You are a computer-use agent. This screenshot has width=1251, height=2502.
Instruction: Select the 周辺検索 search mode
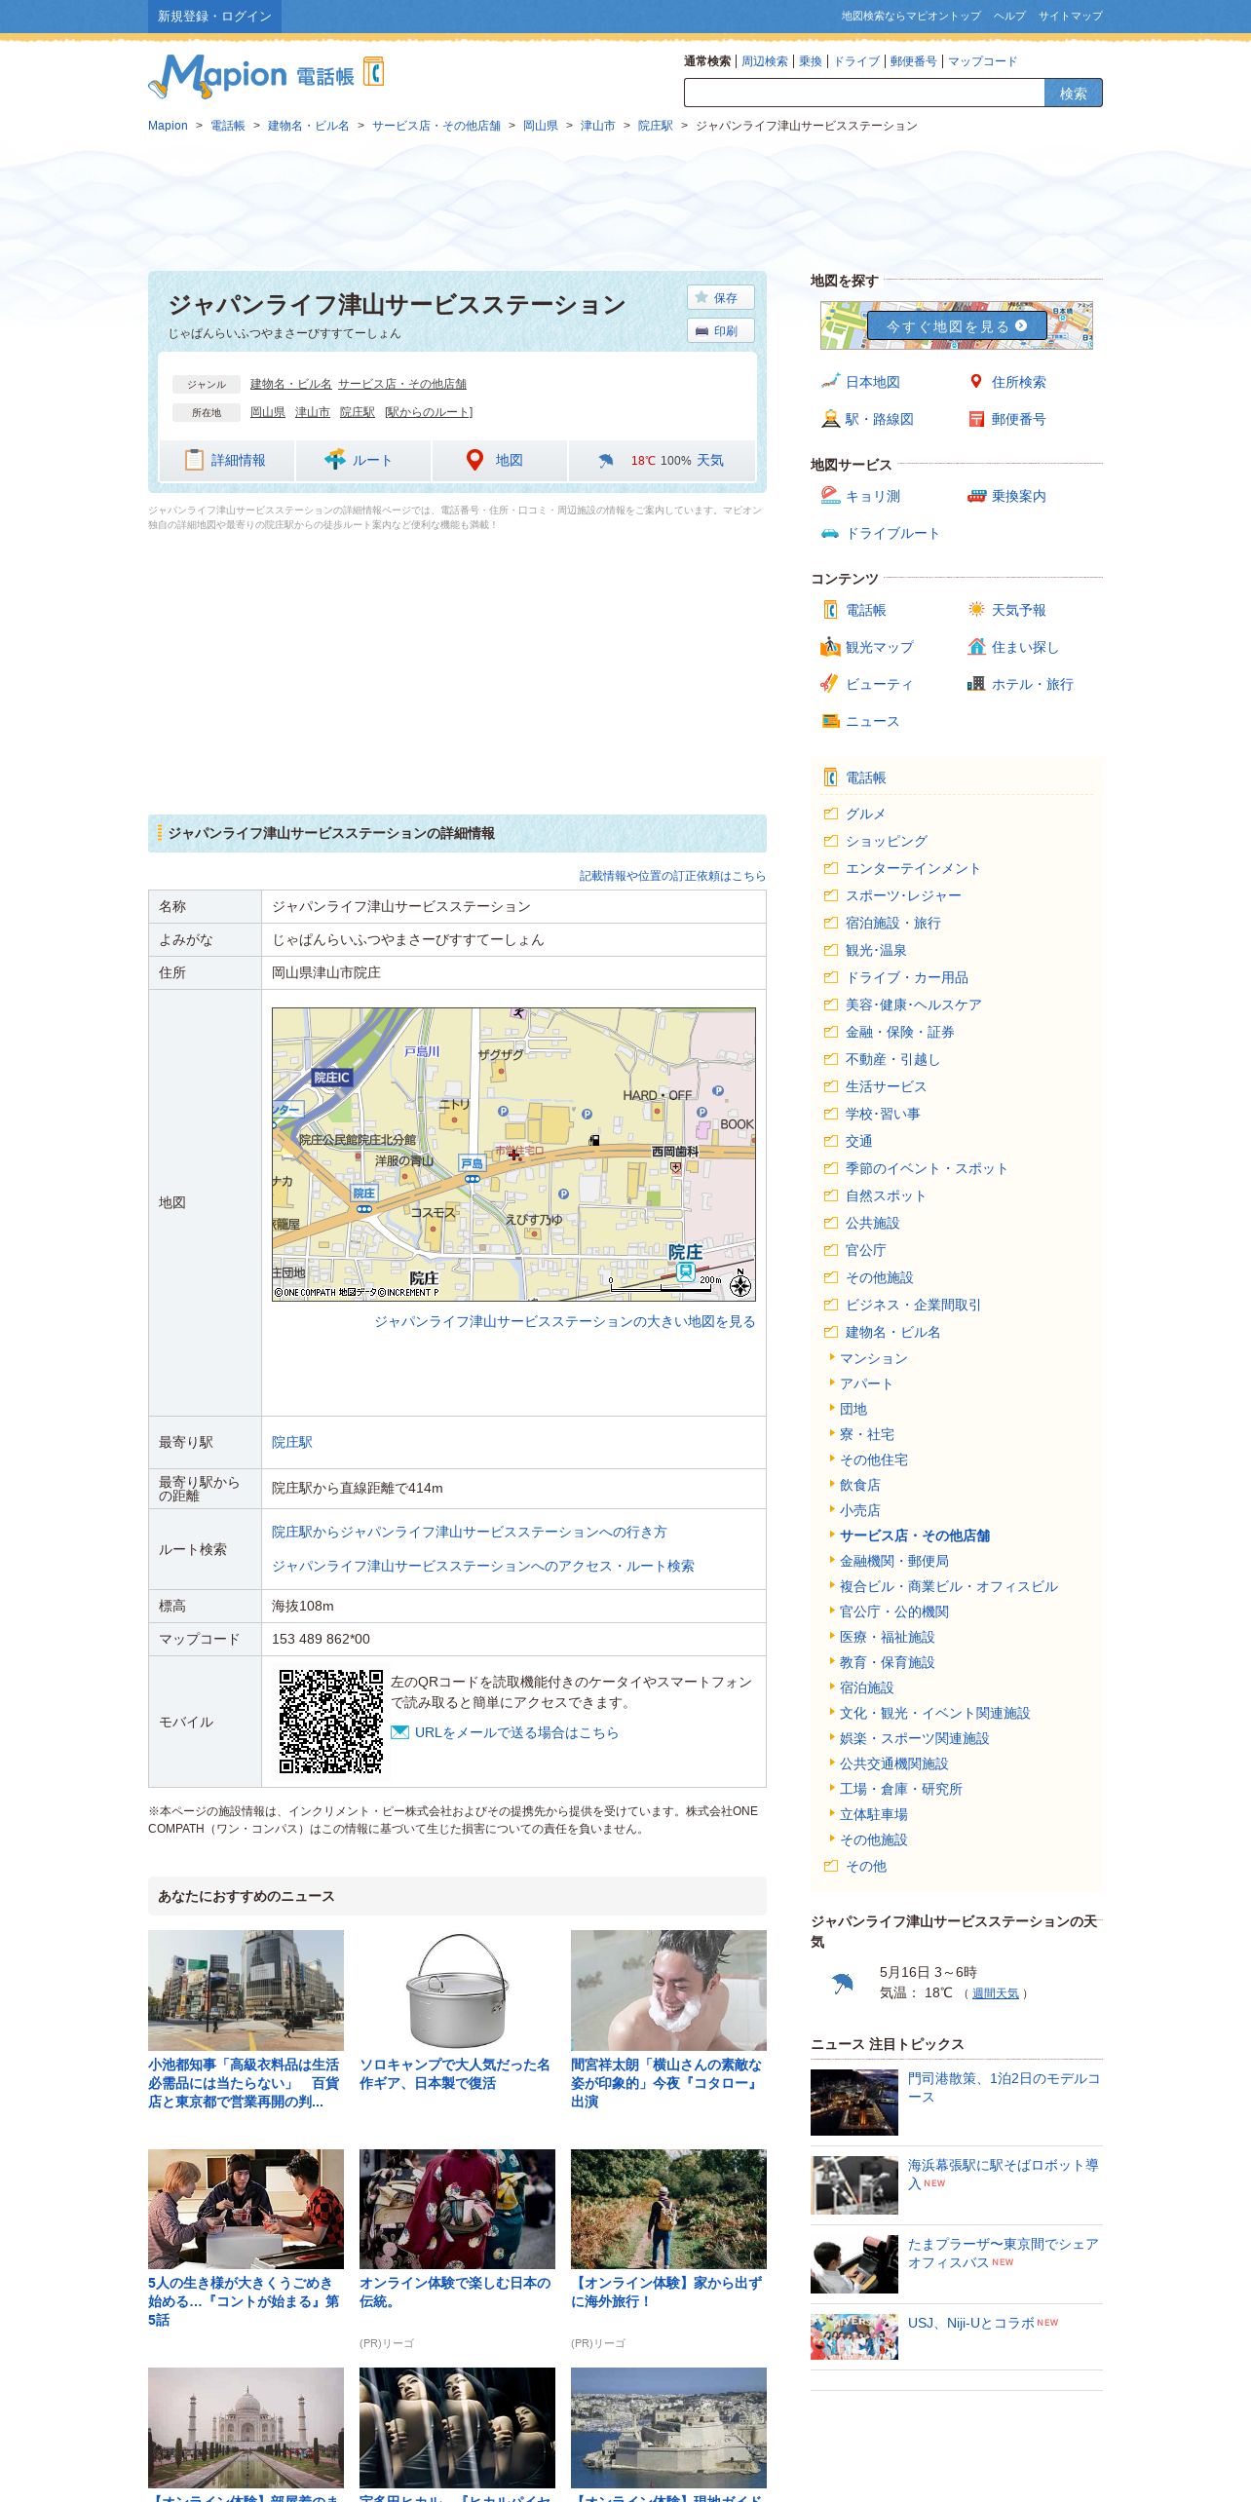click(x=765, y=61)
